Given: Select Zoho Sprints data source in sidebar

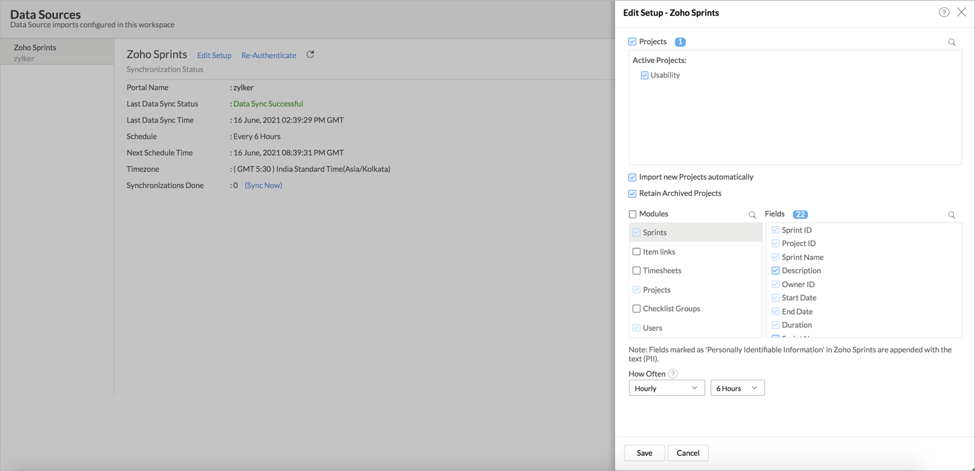Looking at the screenshot, I should 57,52.
